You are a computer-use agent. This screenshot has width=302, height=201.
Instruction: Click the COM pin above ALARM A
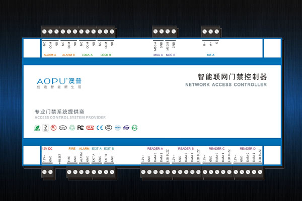[50, 45]
